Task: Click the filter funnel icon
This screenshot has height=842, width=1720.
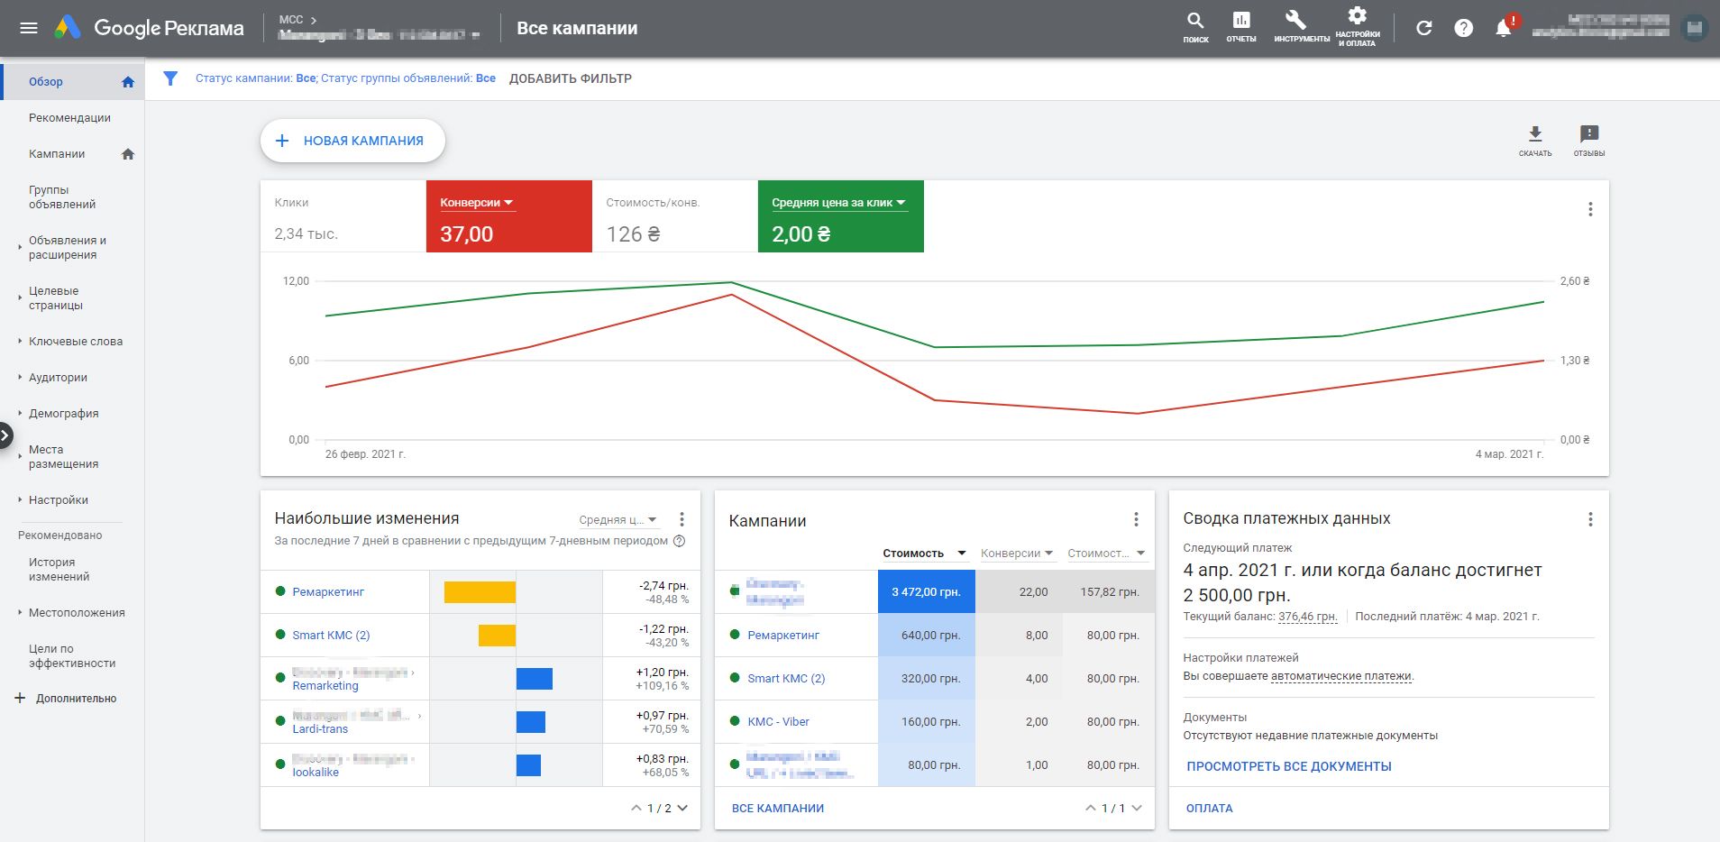Action: pos(170,78)
